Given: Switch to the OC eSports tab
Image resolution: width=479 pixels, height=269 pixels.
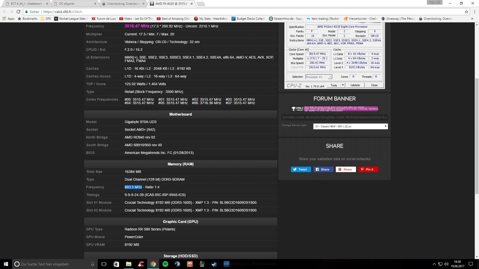Looking at the screenshot, I should click(x=75, y=4).
